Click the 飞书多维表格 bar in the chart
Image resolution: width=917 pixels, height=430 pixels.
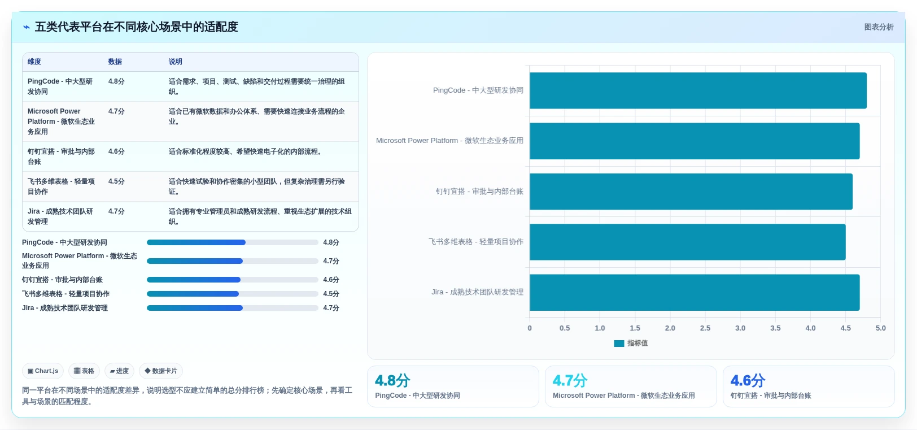[687, 242]
